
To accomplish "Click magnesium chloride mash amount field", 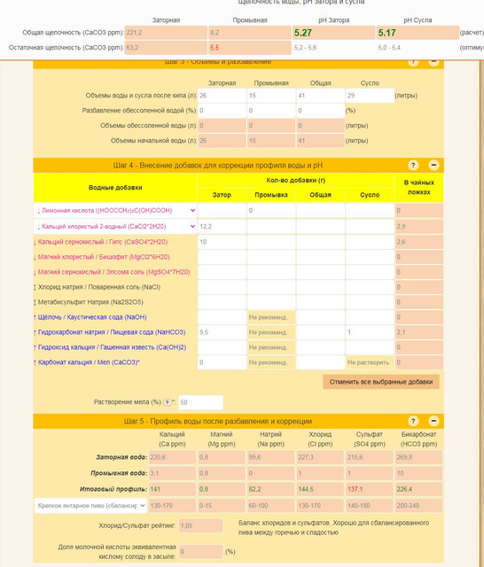I will [222, 257].
